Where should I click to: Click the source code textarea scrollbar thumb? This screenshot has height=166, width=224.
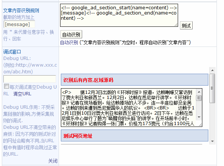199,98
